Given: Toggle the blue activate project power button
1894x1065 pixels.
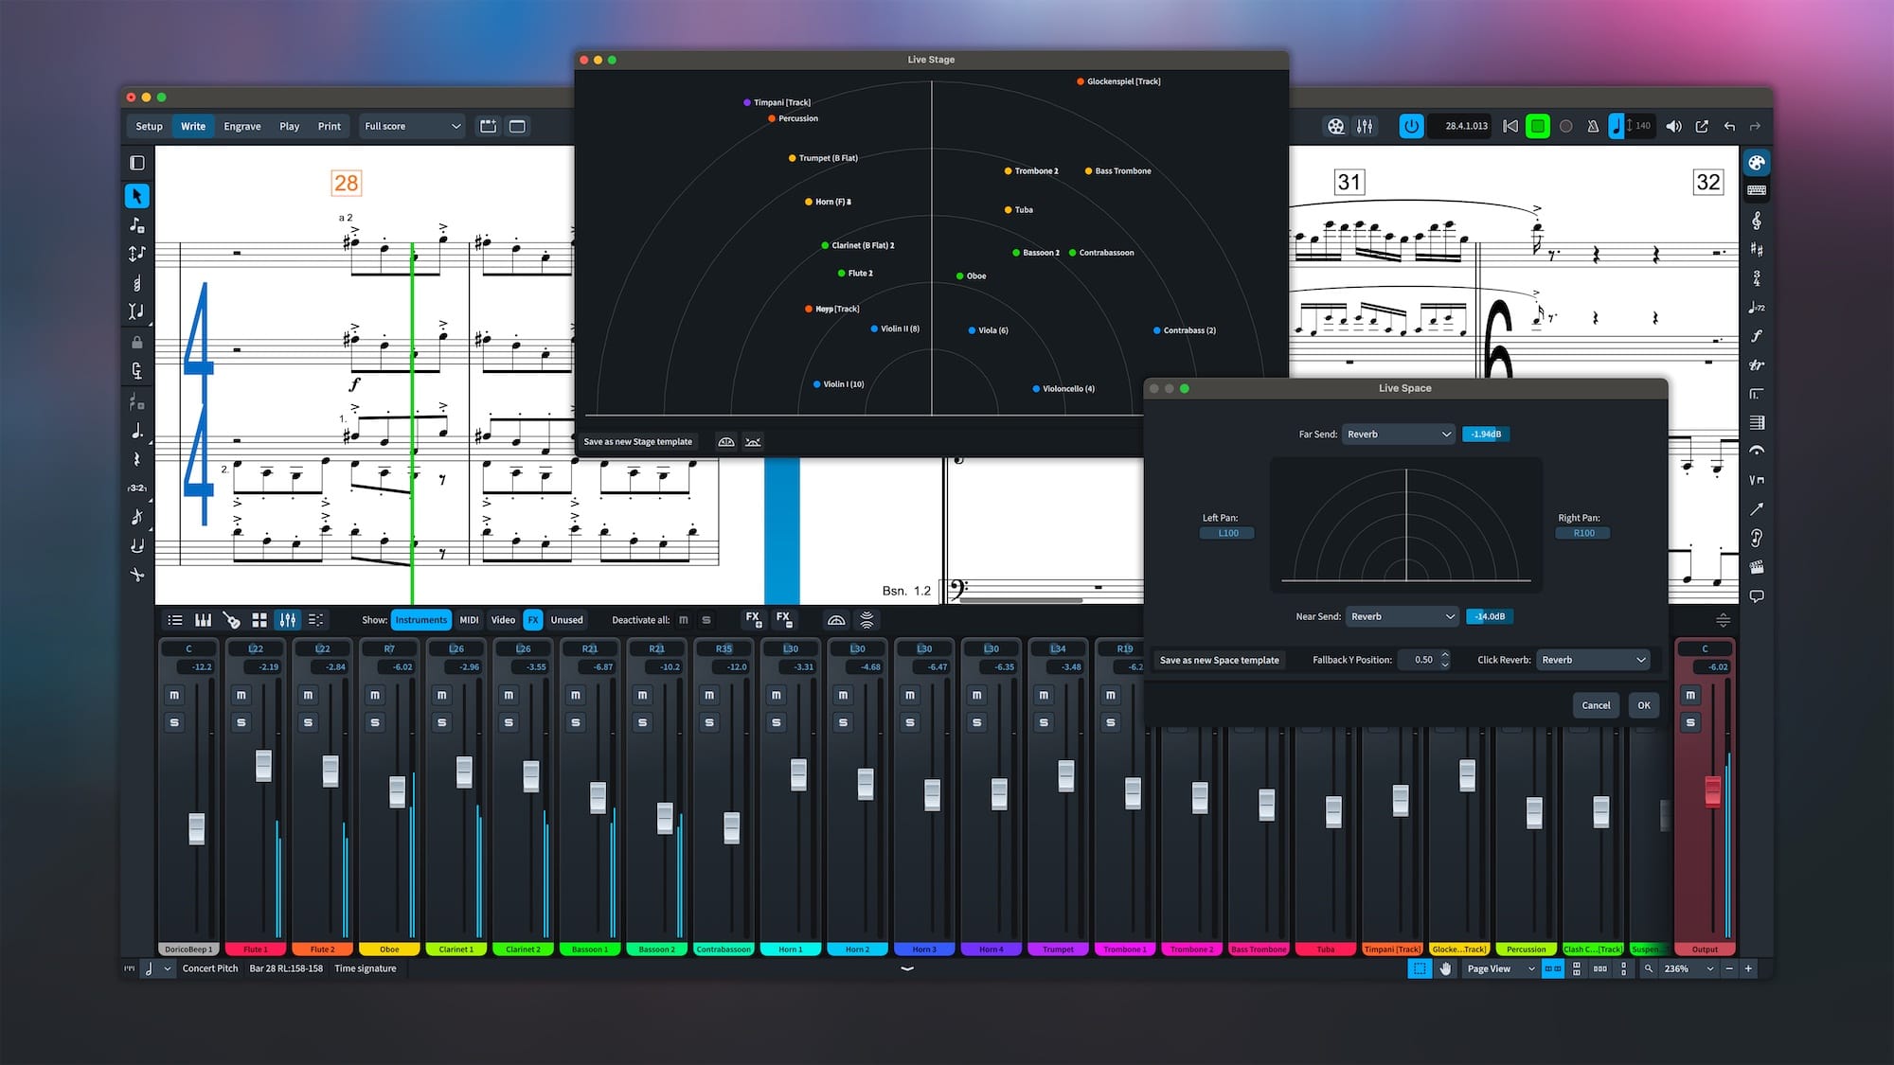Looking at the screenshot, I should pyautogui.click(x=1411, y=126).
